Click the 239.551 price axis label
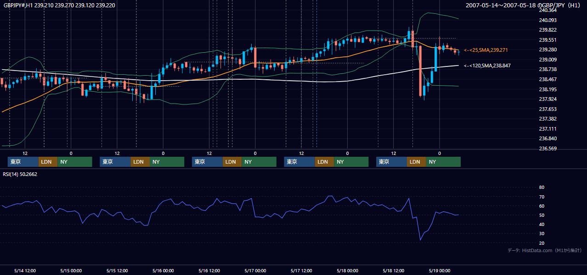 tap(547, 40)
